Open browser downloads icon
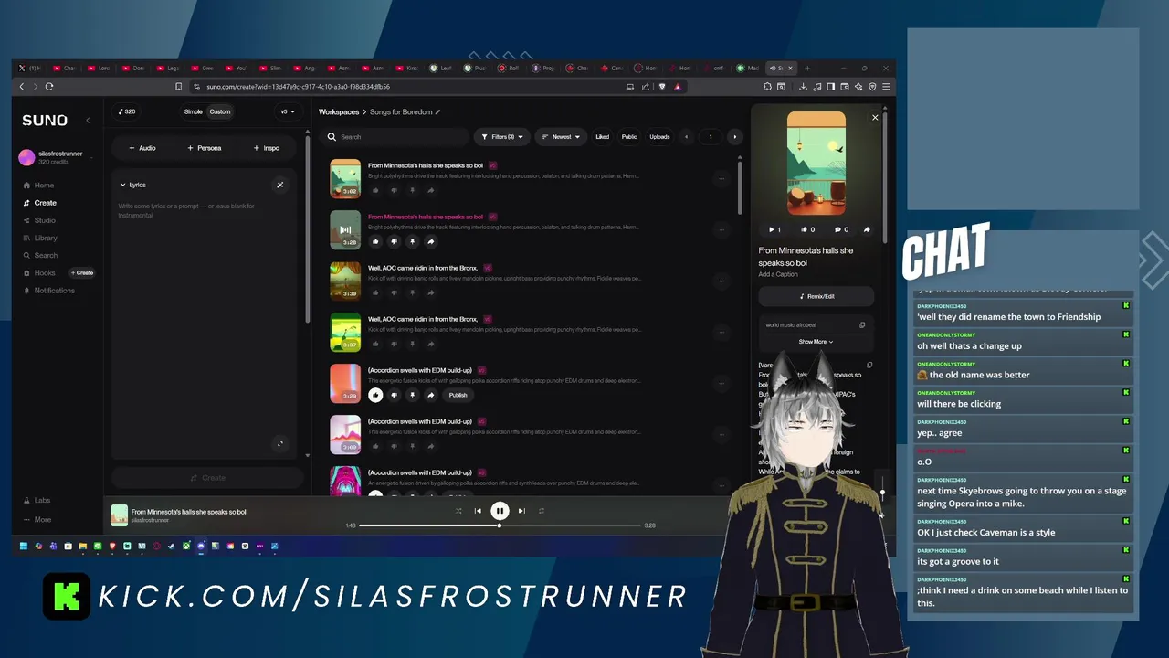 (803, 87)
